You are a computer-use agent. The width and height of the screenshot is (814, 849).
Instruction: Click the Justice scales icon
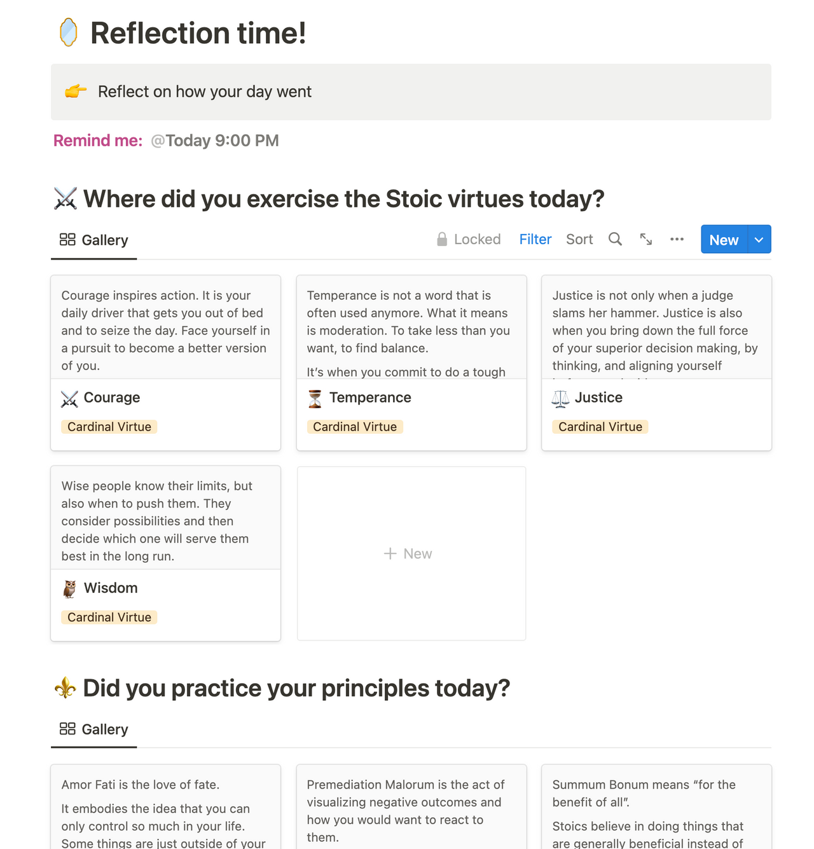560,399
